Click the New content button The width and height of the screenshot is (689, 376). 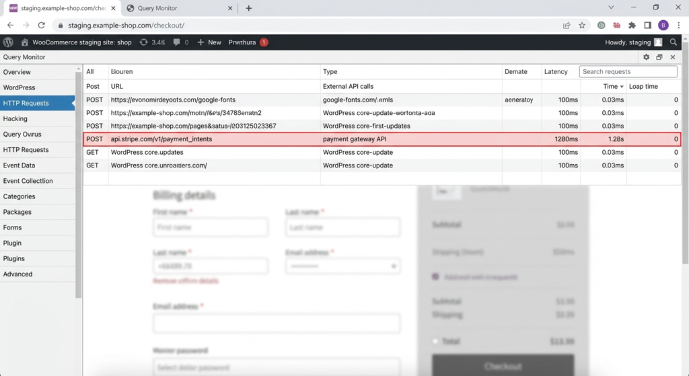tap(209, 42)
